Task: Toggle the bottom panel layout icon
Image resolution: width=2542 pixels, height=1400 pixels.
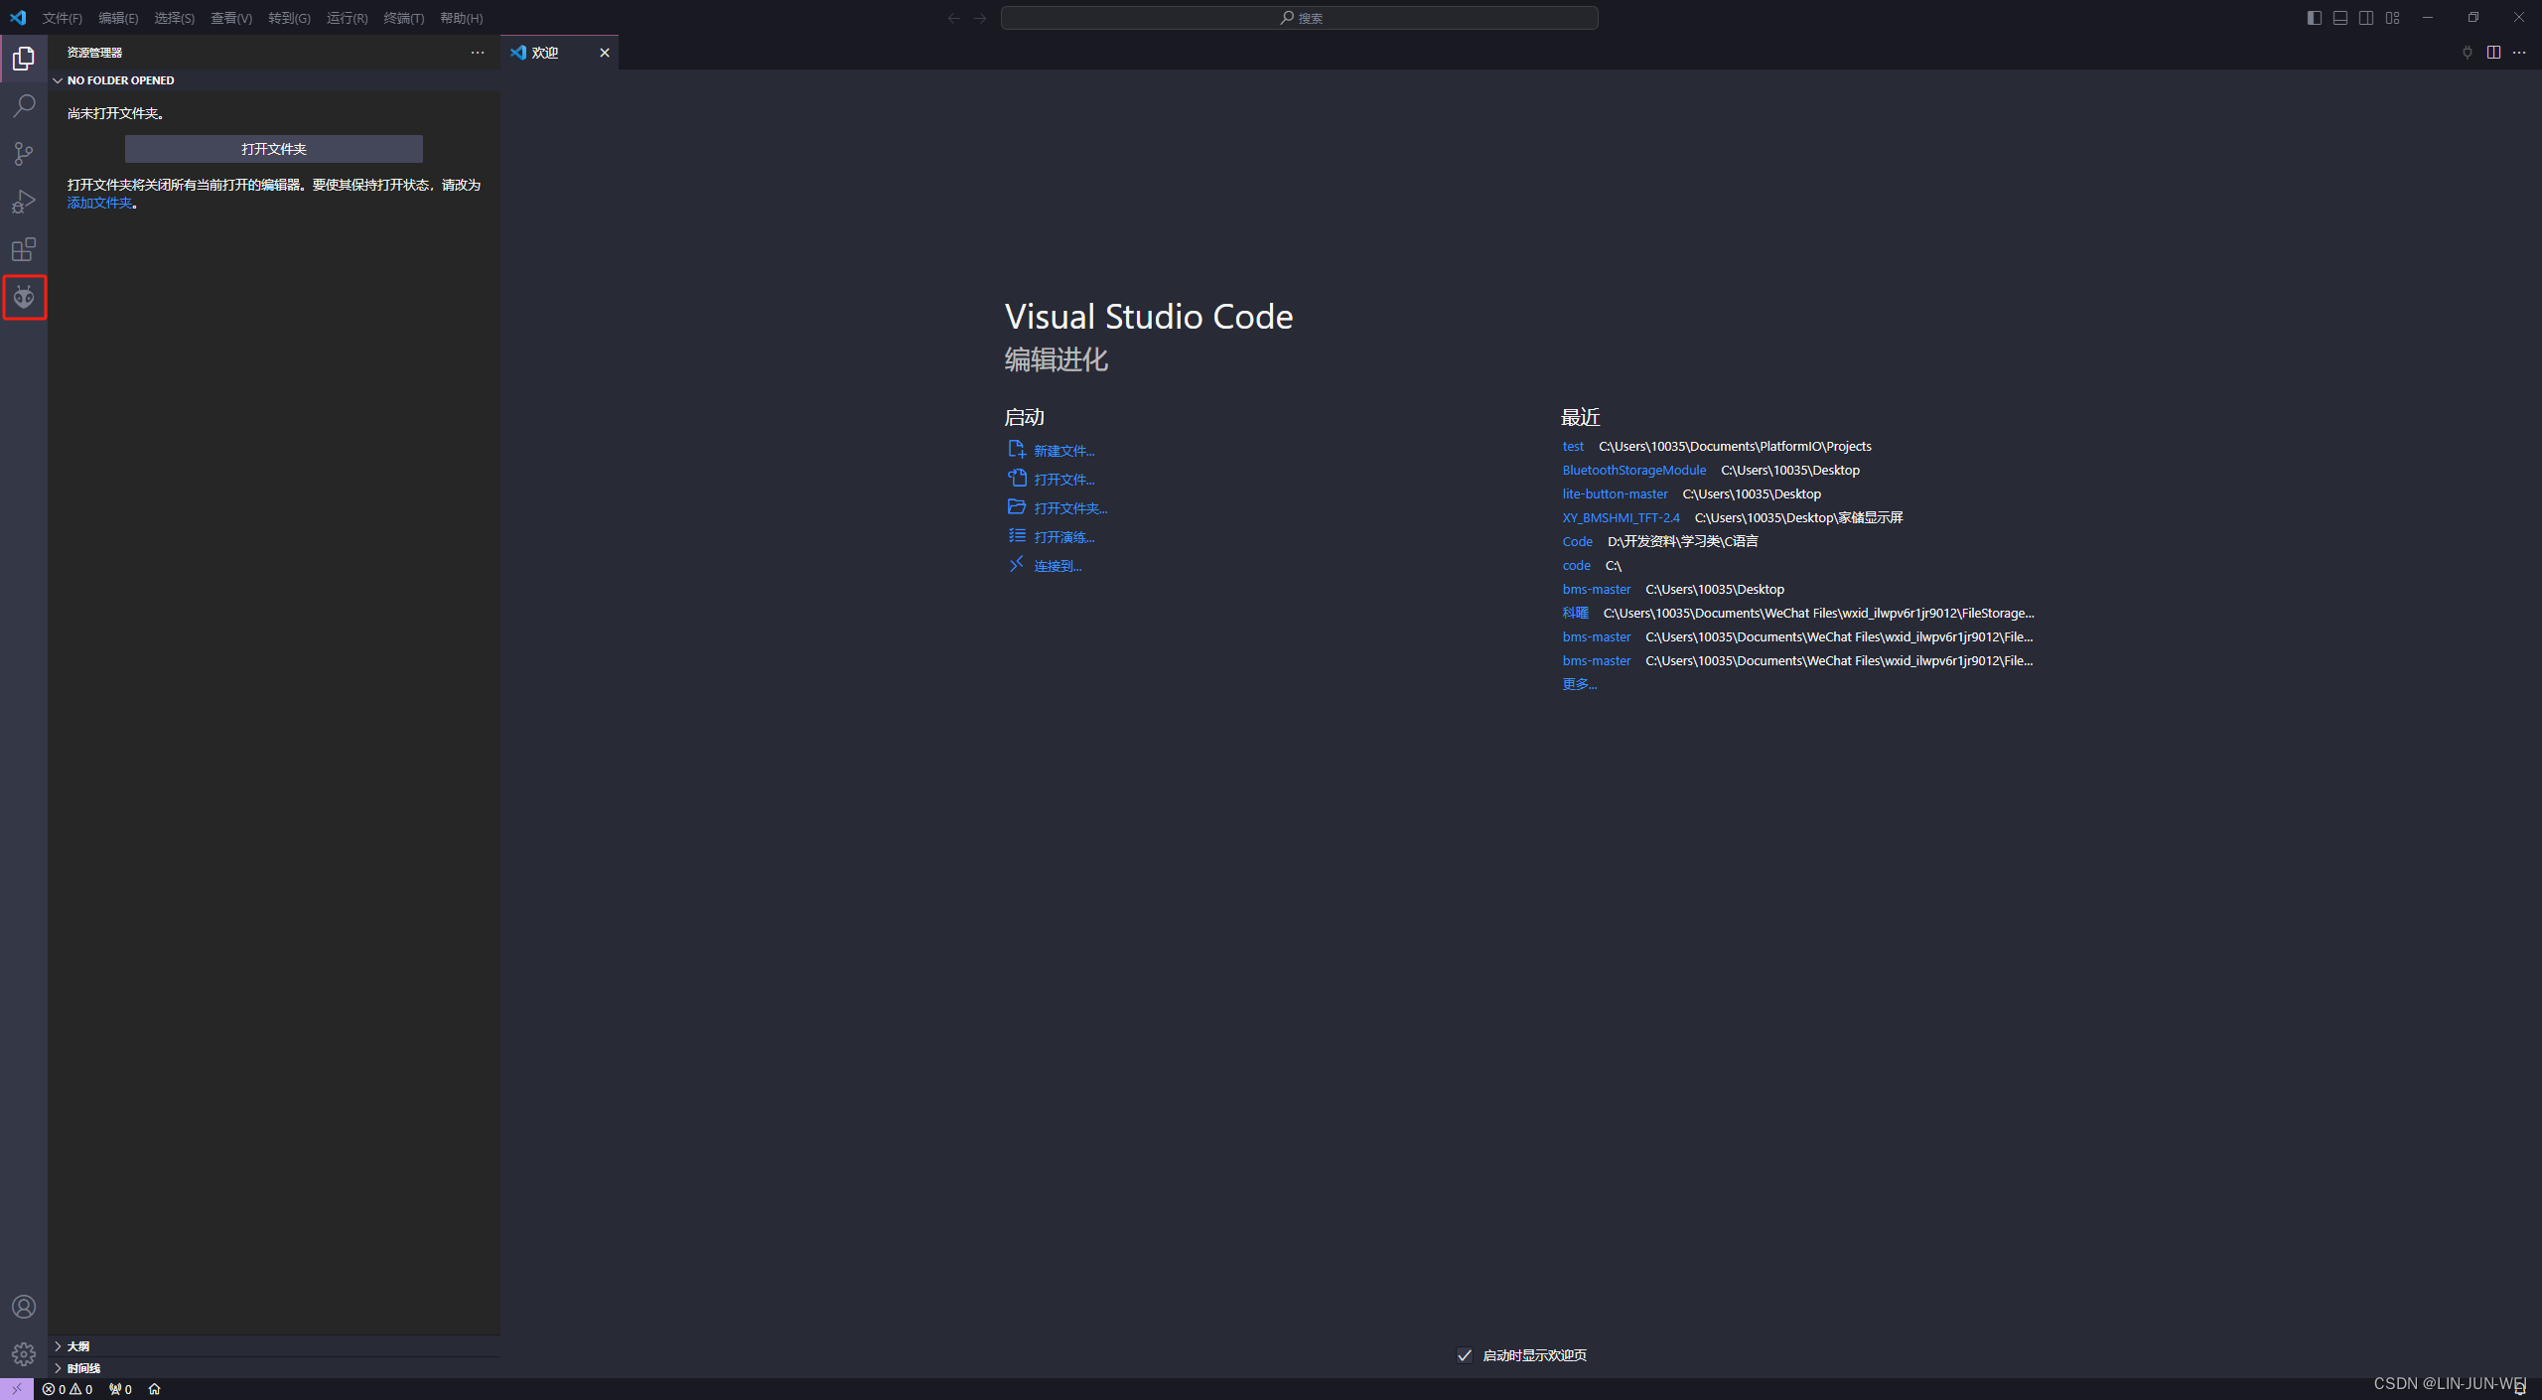Action: pos(2340,18)
